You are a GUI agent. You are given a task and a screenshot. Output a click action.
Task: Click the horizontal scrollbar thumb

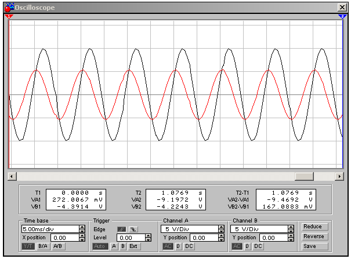[x=304, y=177]
